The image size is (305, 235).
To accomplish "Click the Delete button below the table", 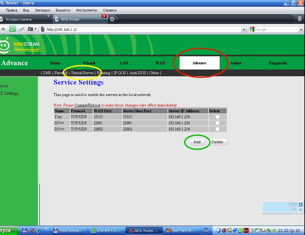I will [x=217, y=142].
